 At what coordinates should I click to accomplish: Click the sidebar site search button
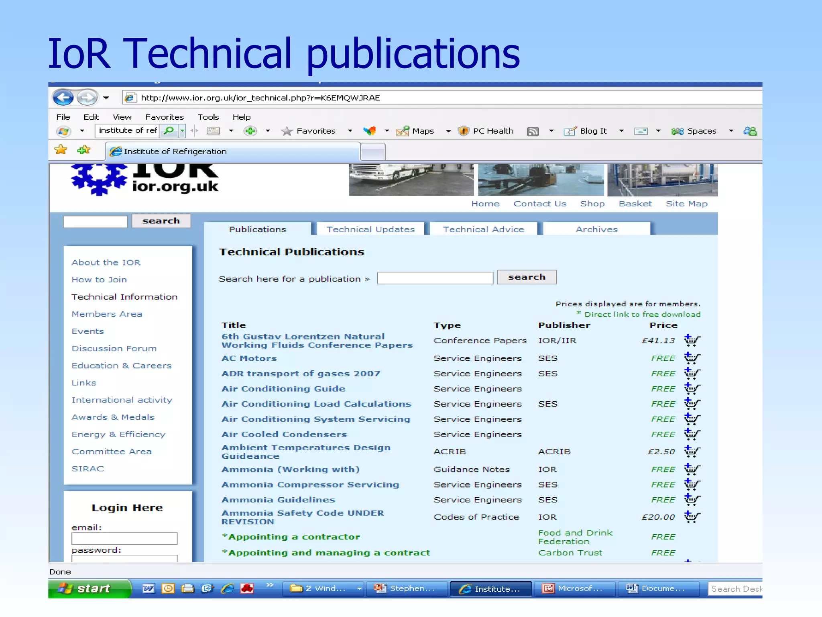[161, 221]
